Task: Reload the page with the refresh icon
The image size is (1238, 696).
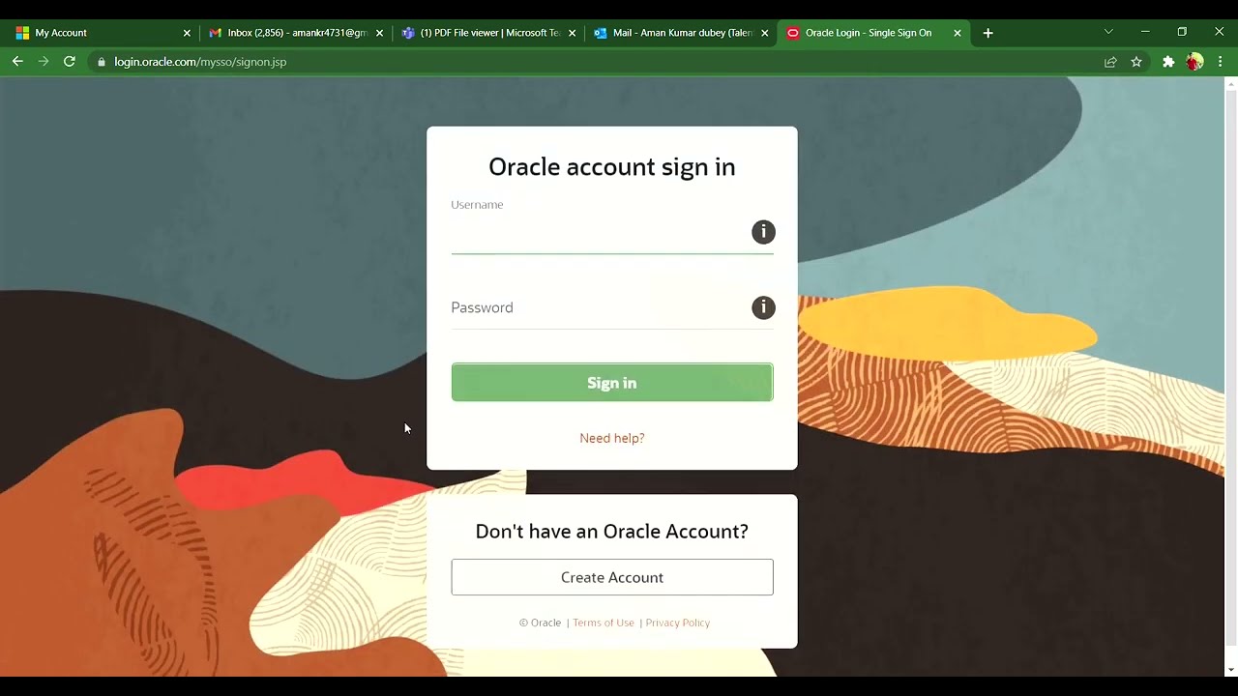Action: point(70,62)
